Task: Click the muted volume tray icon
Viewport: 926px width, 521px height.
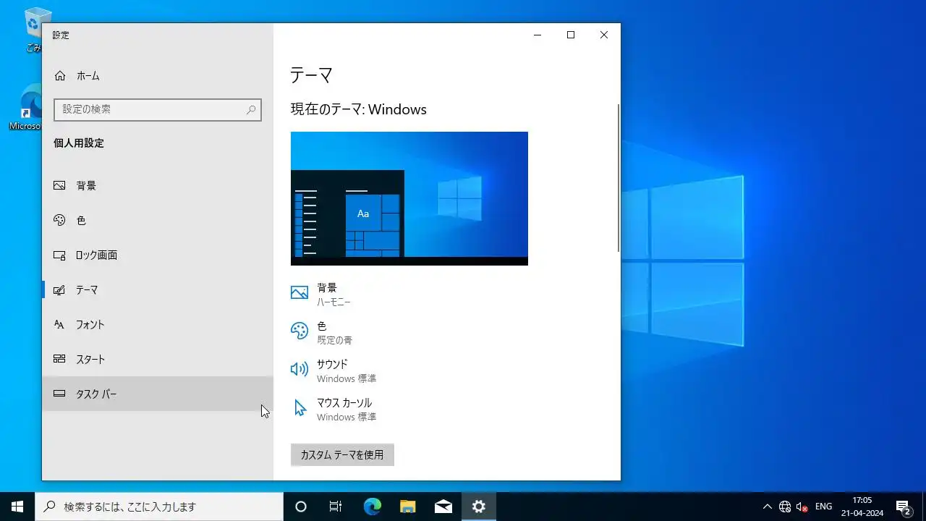Action: [x=802, y=507]
